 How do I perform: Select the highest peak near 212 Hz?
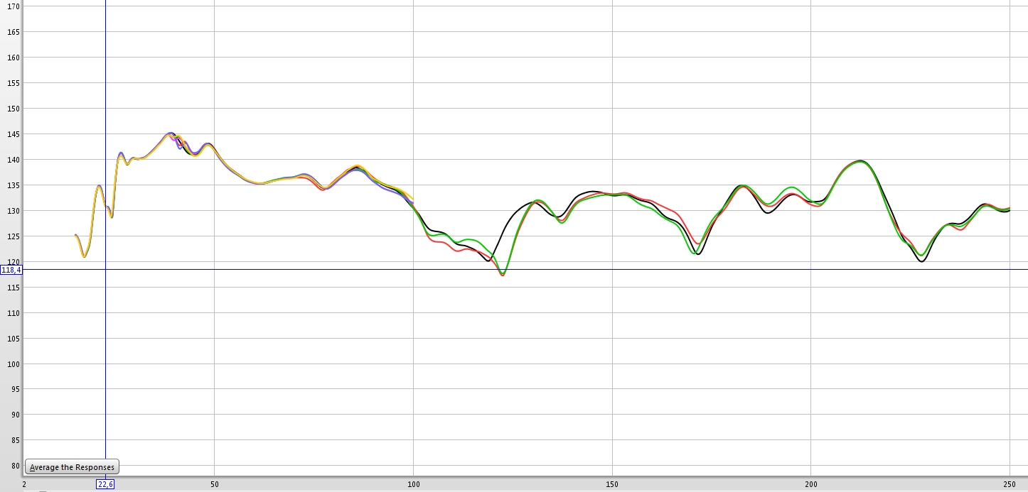pyautogui.click(x=860, y=161)
